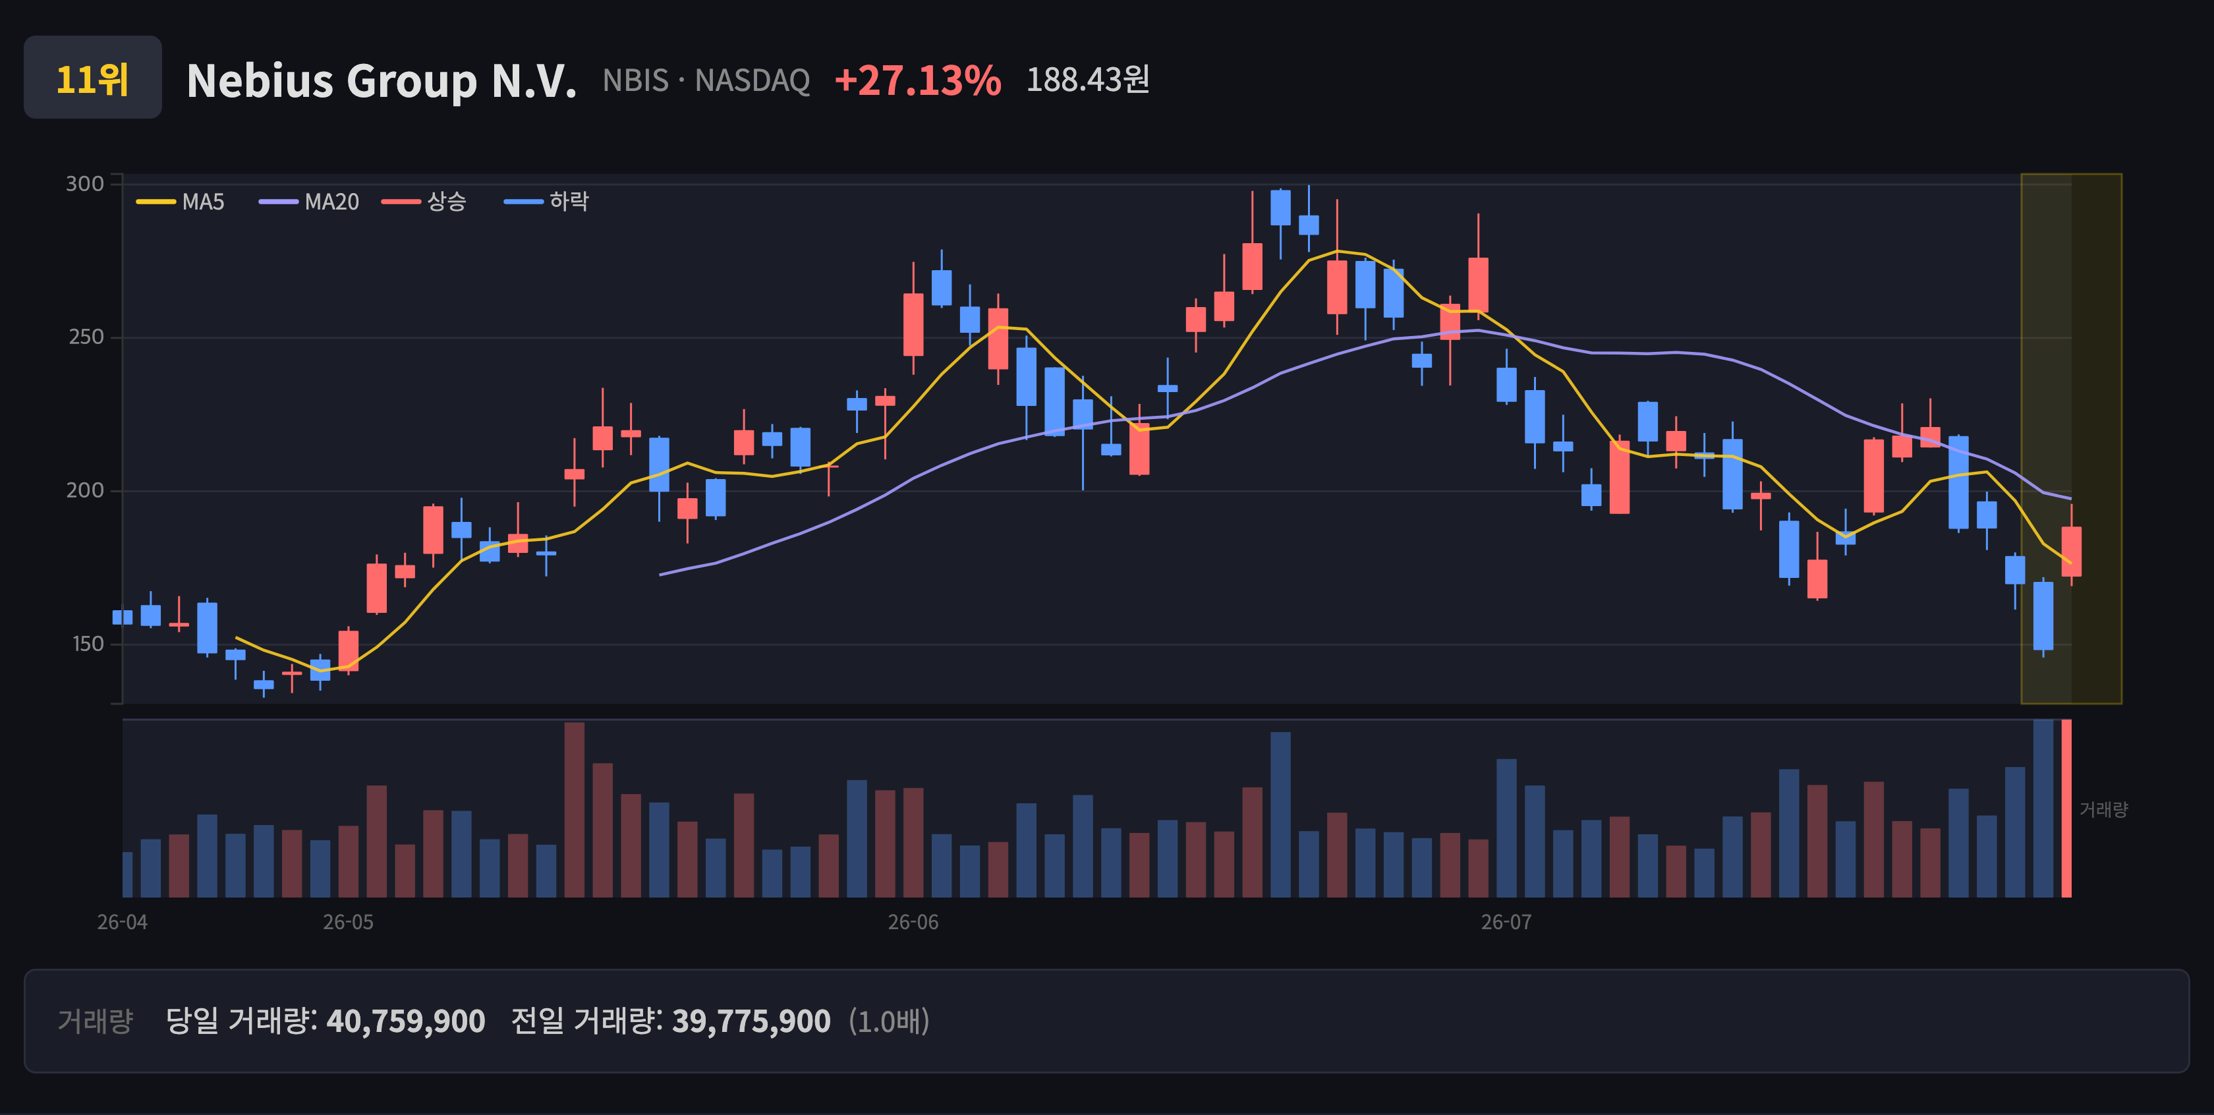The height and width of the screenshot is (1115, 2214).
Task: Click the 150 y-axis label
Action: pos(87,644)
